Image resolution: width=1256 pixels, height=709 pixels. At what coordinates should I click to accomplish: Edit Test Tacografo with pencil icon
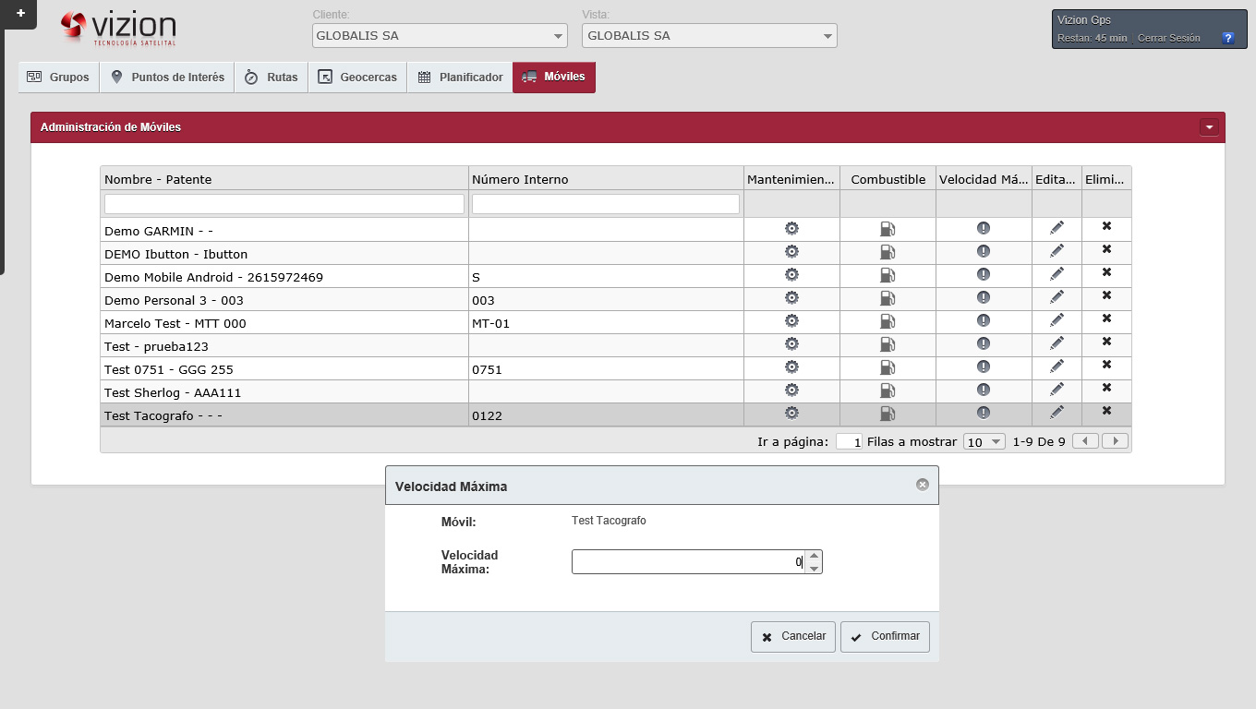point(1057,413)
